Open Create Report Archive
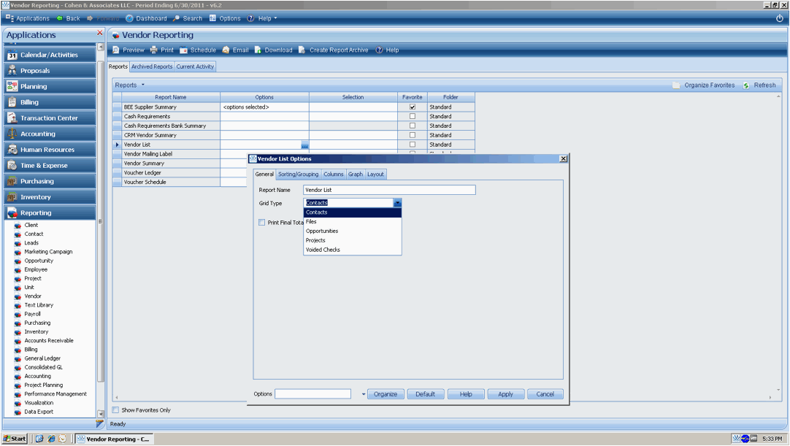 [302, 50]
